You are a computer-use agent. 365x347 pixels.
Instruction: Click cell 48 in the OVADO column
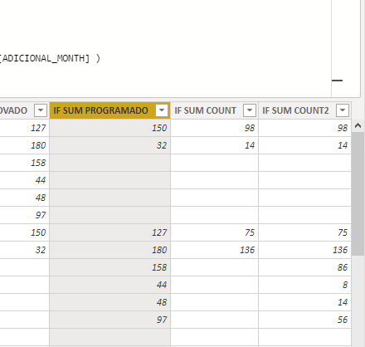pyautogui.click(x=25, y=198)
